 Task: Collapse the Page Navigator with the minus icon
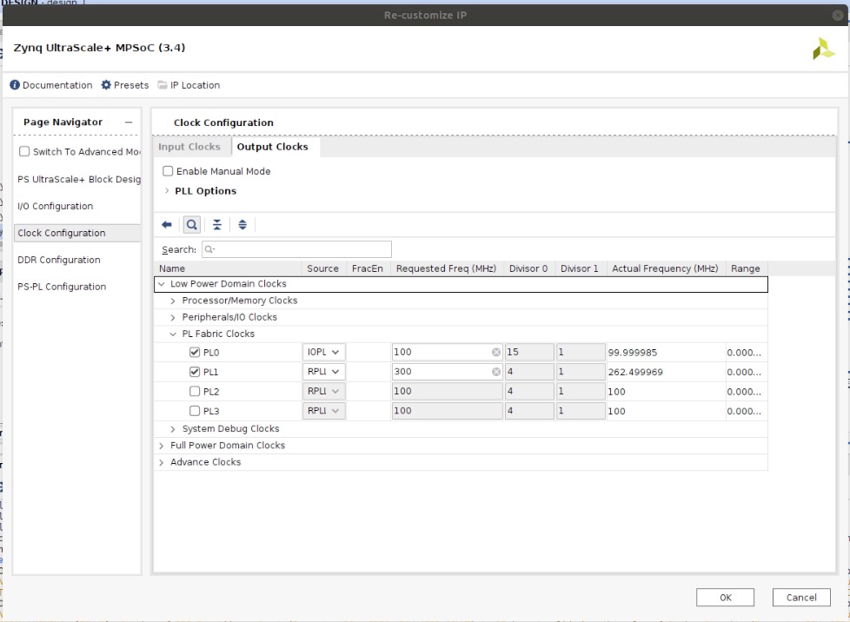[x=129, y=122]
